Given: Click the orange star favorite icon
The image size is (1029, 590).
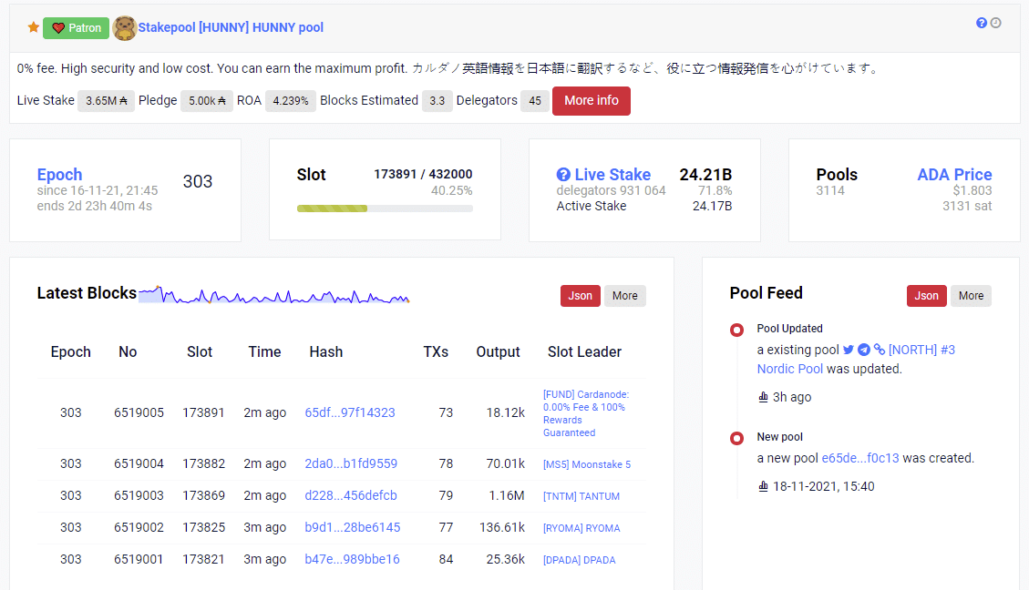Looking at the screenshot, I should coord(34,27).
